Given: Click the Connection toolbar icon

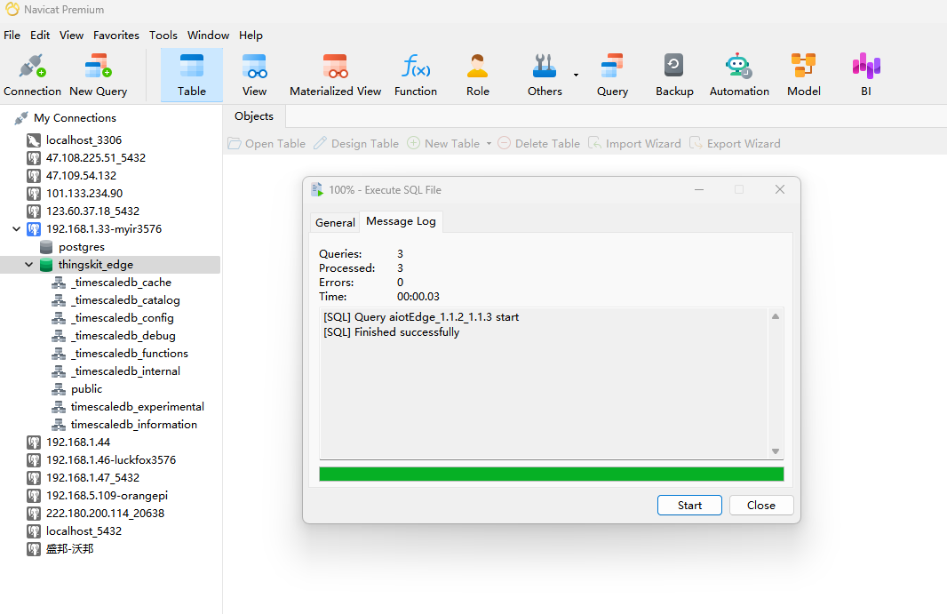Looking at the screenshot, I should (x=32, y=75).
